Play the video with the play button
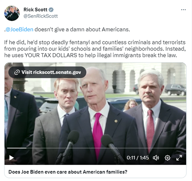192x181 pixels. click(11, 158)
